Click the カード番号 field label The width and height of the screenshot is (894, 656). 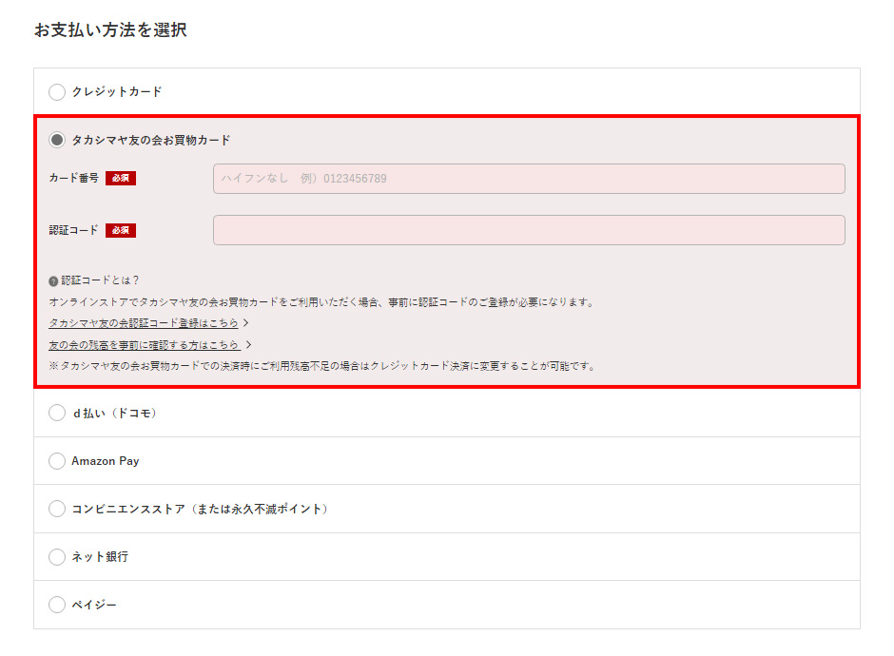73,178
